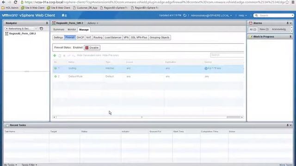The width and height of the screenshot is (296, 166).
Task: Open the Actions dropdown menu
Action: 92,23
